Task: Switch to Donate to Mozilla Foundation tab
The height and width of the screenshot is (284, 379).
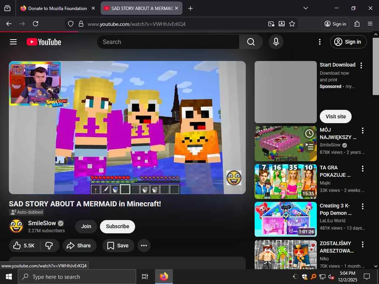Action: [57, 8]
